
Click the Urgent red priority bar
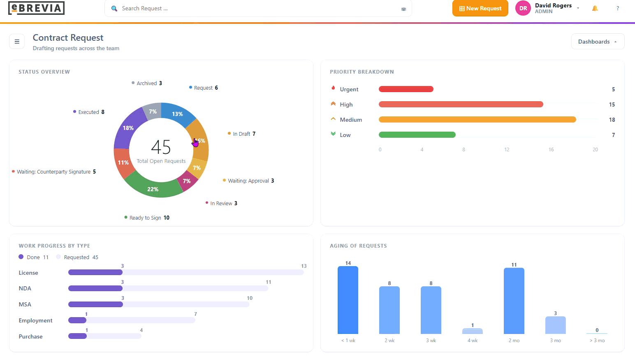(406, 89)
